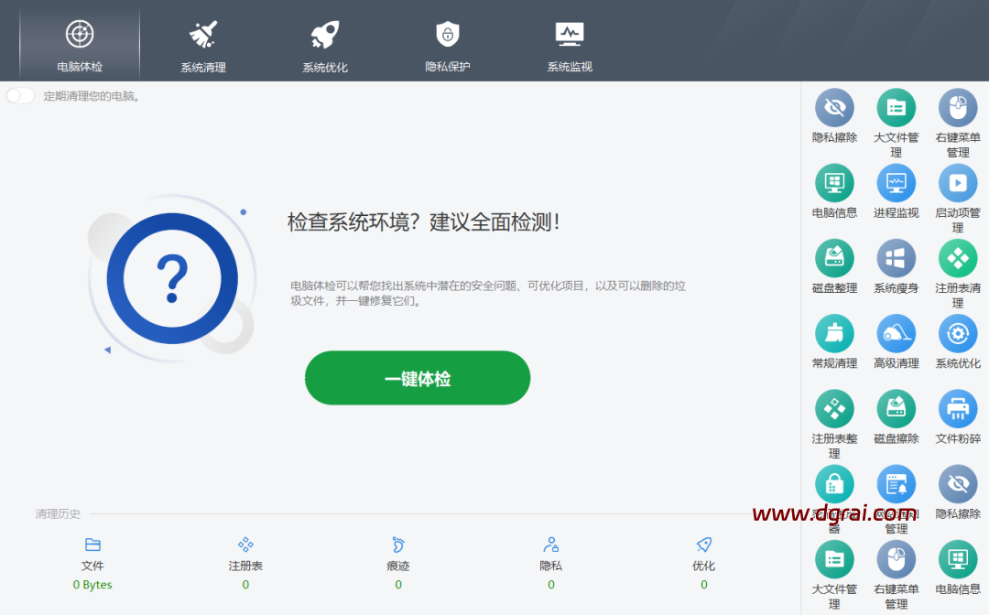Launch the 启动项管理 startup manager
This screenshot has height=615, width=989.
click(958, 184)
